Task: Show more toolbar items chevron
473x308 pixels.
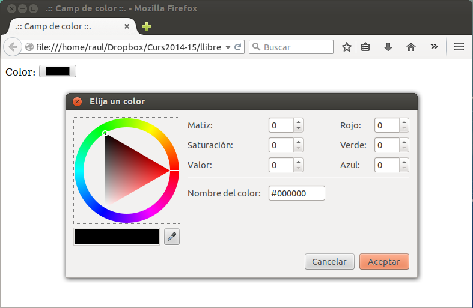Action: coord(434,47)
